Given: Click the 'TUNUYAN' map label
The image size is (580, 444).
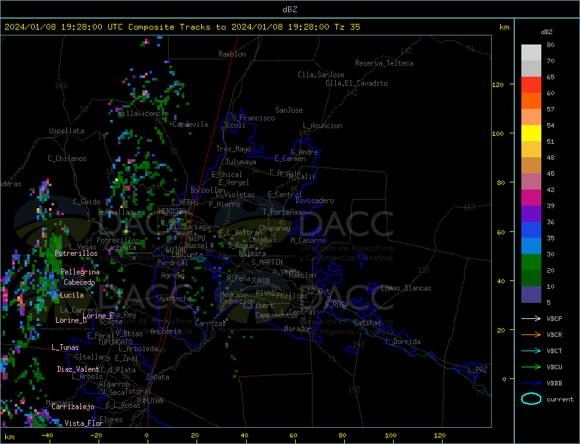Looking at the screenshot, I should click(150, 401).
